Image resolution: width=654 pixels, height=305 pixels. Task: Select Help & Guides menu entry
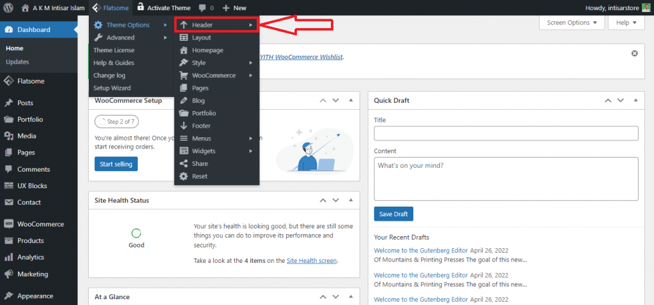(114, 63)
